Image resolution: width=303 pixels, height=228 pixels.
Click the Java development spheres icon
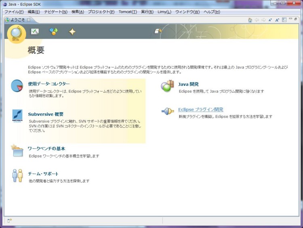point(167,86)
